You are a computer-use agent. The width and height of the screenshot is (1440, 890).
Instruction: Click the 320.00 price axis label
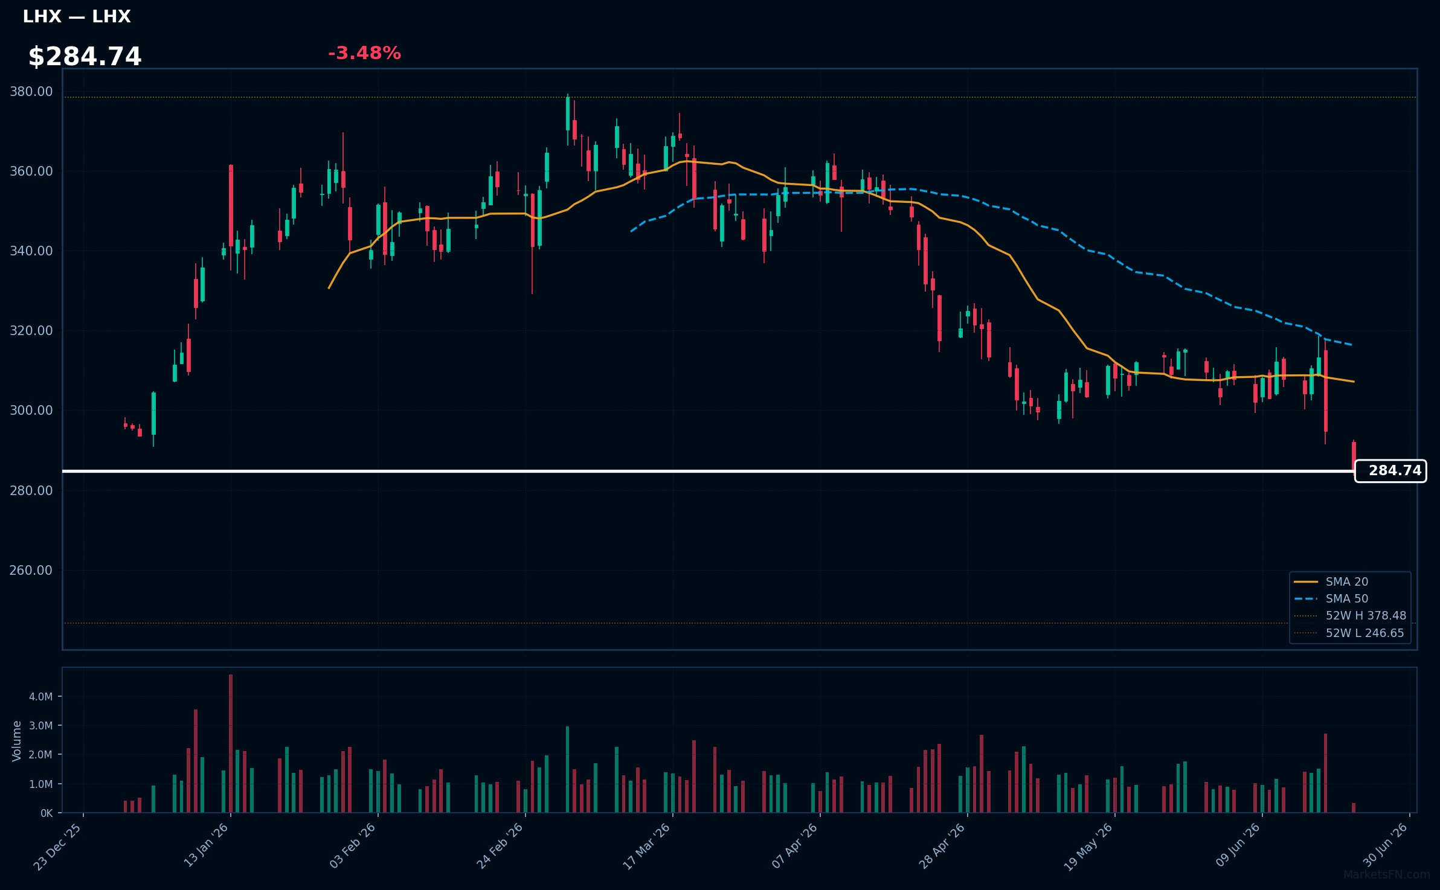31,331
